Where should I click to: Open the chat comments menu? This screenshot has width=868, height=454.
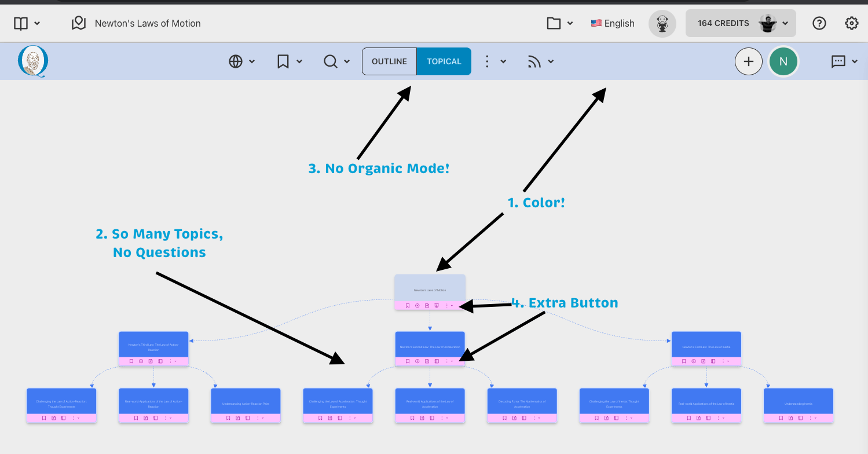pyautogui.click(x=844, y=61)
